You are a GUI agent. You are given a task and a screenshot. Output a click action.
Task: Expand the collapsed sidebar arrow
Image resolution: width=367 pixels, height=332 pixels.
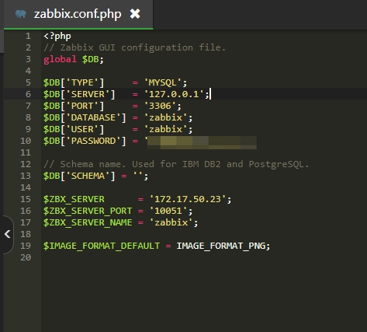(7, 234)
